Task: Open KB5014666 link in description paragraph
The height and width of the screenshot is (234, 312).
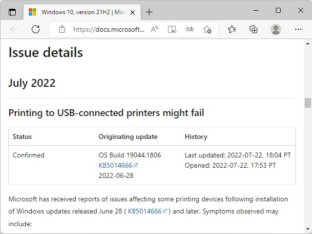Action: (145, 211)
